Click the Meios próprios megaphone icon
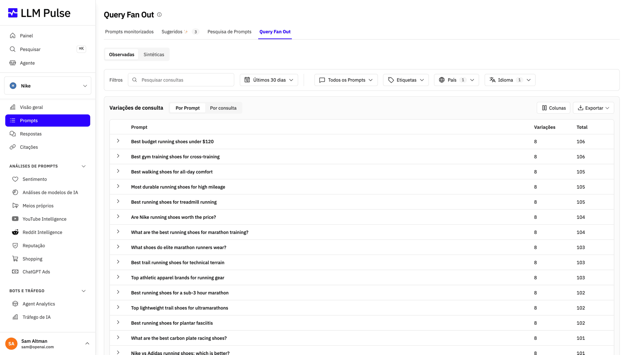This screenshot has height=355, width=628. (x=15, y=206)
